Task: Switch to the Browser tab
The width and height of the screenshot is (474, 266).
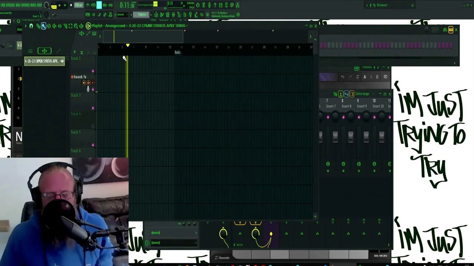Action: pyautogui.click(x=382, y=5)
